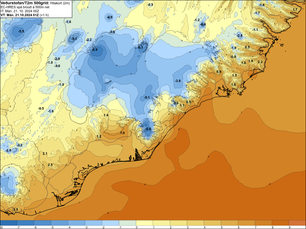Click the -2.6 temperature label

(176, 103)
